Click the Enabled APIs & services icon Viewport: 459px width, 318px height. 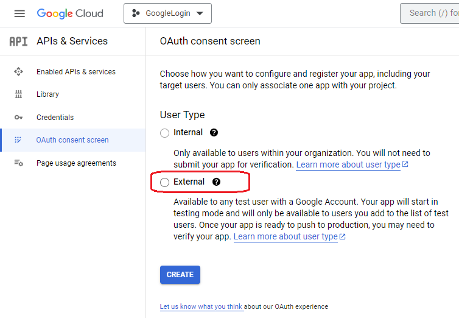[18, 72]
